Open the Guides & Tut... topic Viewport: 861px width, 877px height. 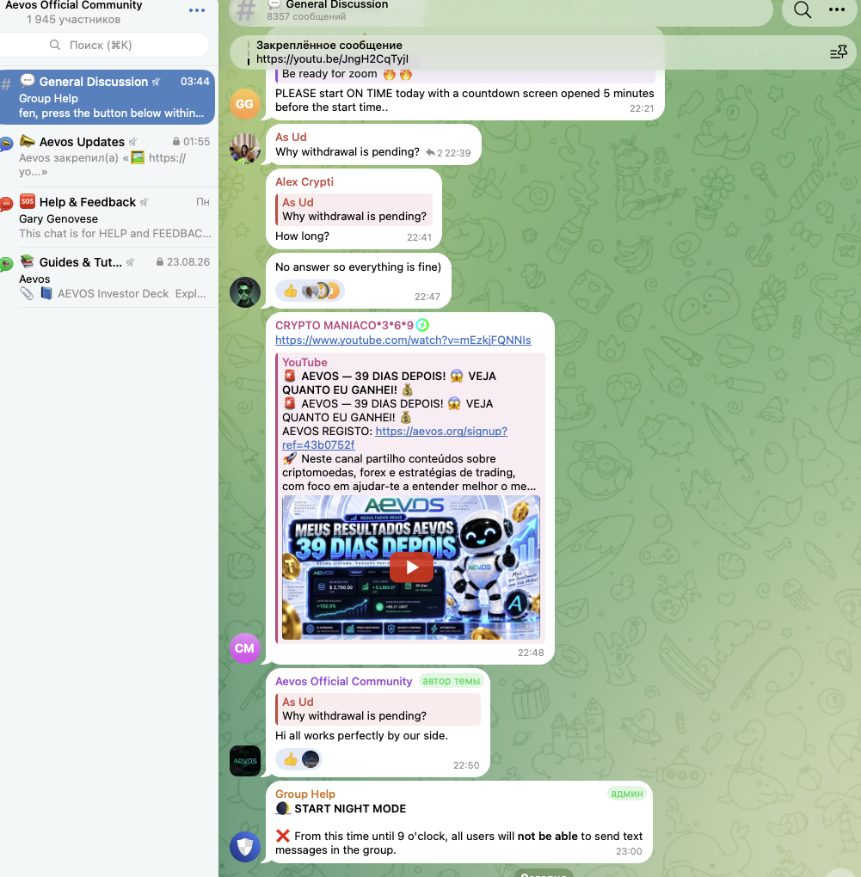pos(108,278)
